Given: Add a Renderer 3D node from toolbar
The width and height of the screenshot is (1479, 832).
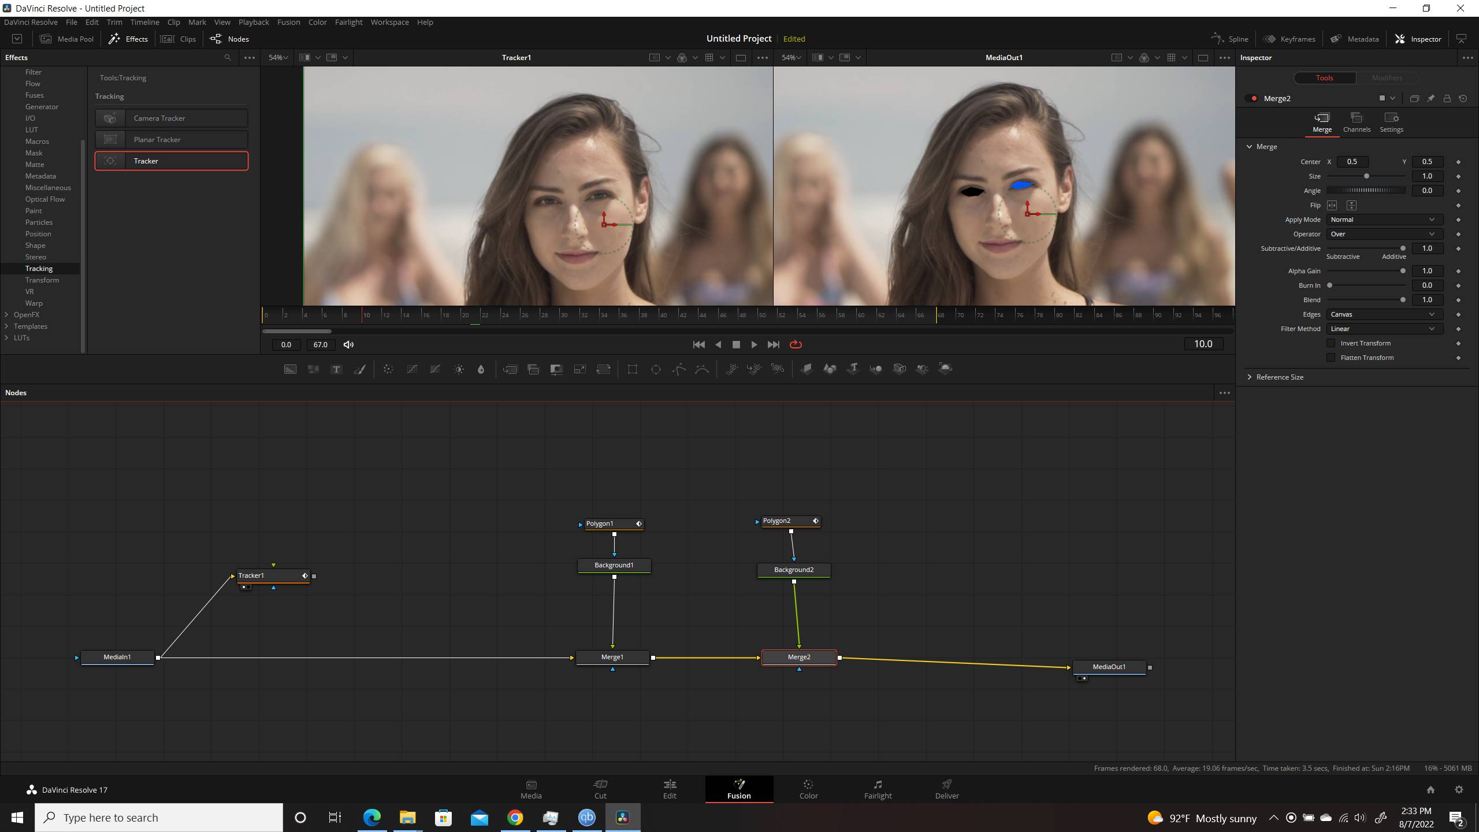Looking at the screenshot, I should pos(945,369).
